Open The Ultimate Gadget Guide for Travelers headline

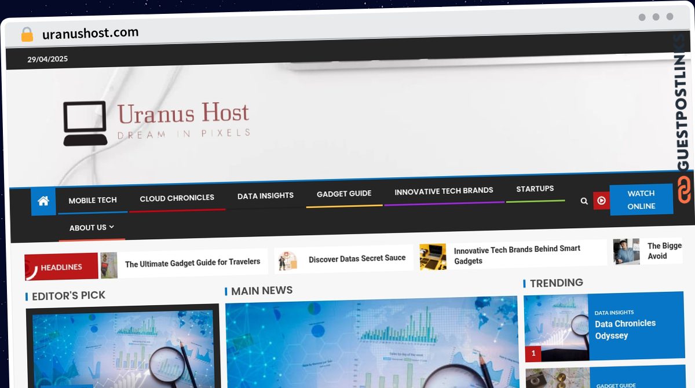[x=192, y=262]
